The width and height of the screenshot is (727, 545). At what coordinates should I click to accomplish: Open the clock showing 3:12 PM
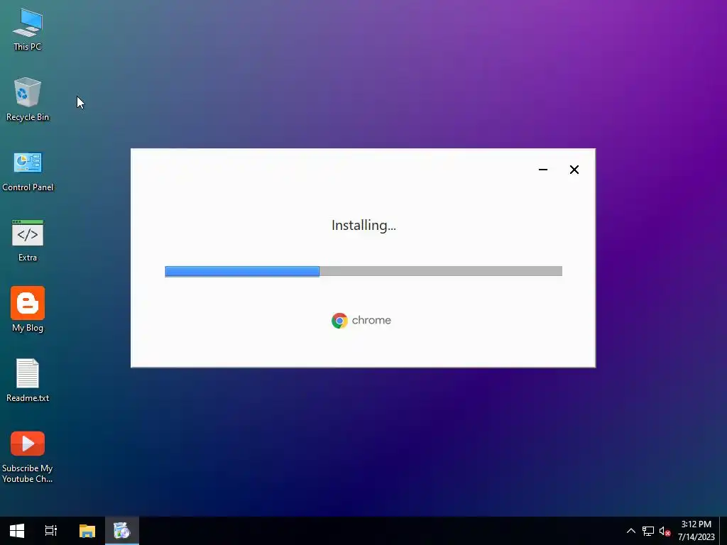696,531
